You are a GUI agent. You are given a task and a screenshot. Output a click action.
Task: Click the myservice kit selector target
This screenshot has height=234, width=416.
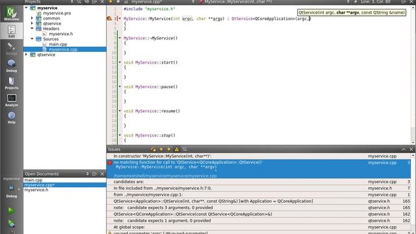(x=12, y=187)
